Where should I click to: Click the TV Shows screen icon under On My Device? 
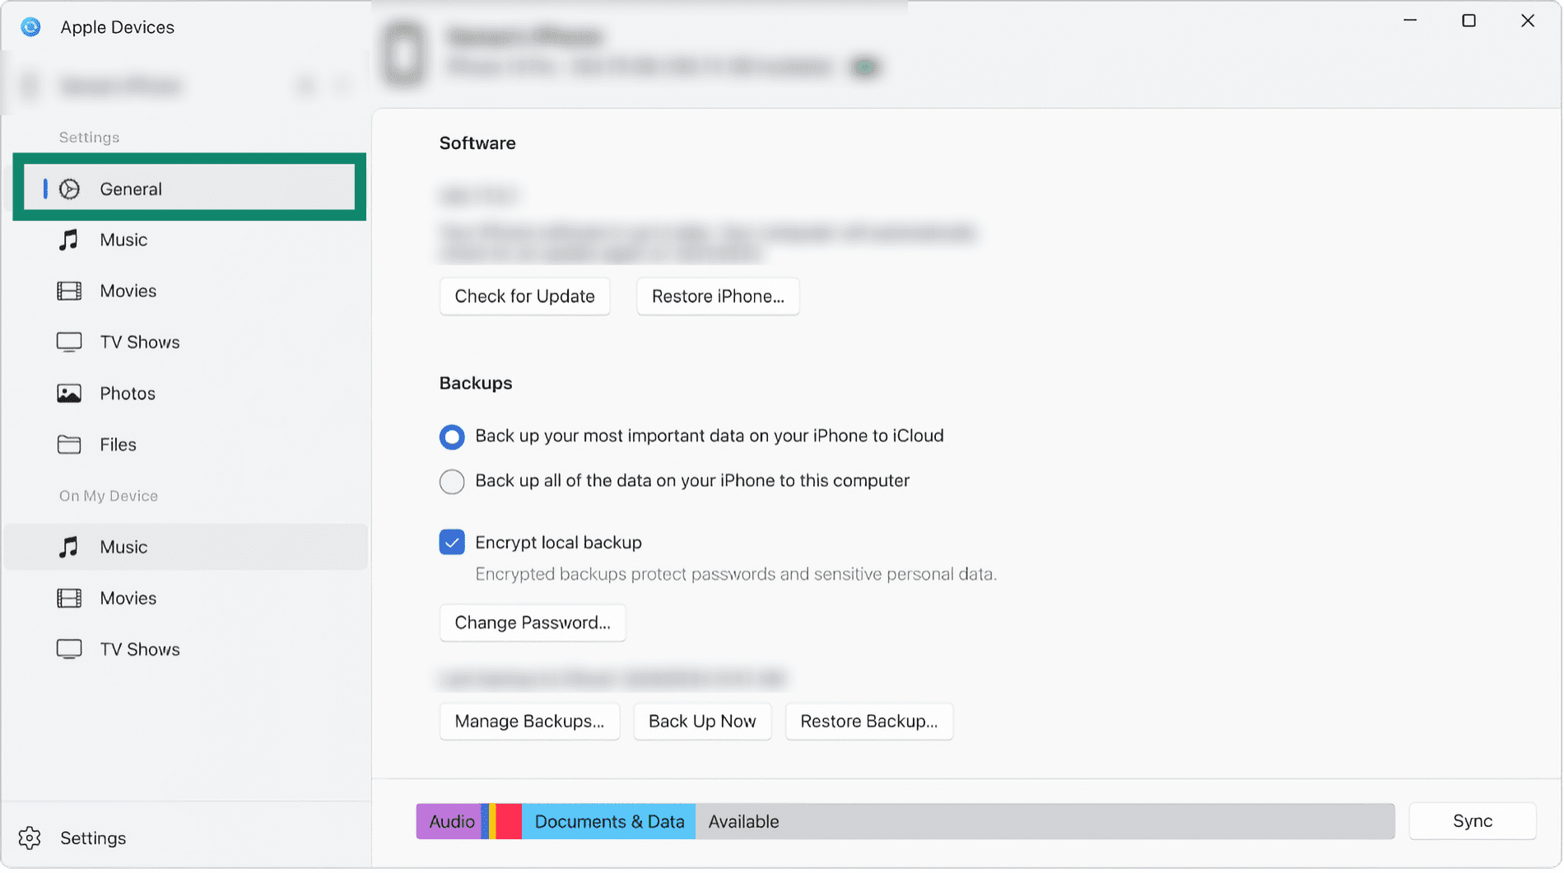[69, 650]
